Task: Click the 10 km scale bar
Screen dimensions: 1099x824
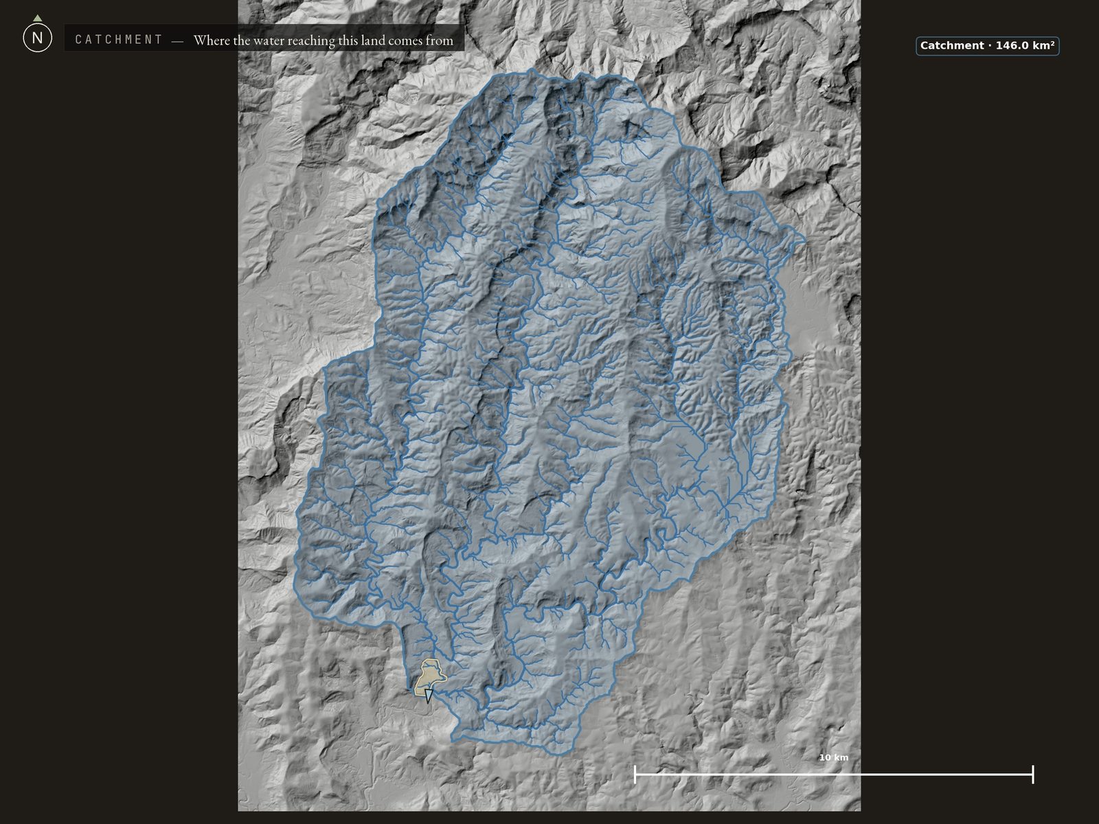Action: pyautogui.click(x=833, y=774)
